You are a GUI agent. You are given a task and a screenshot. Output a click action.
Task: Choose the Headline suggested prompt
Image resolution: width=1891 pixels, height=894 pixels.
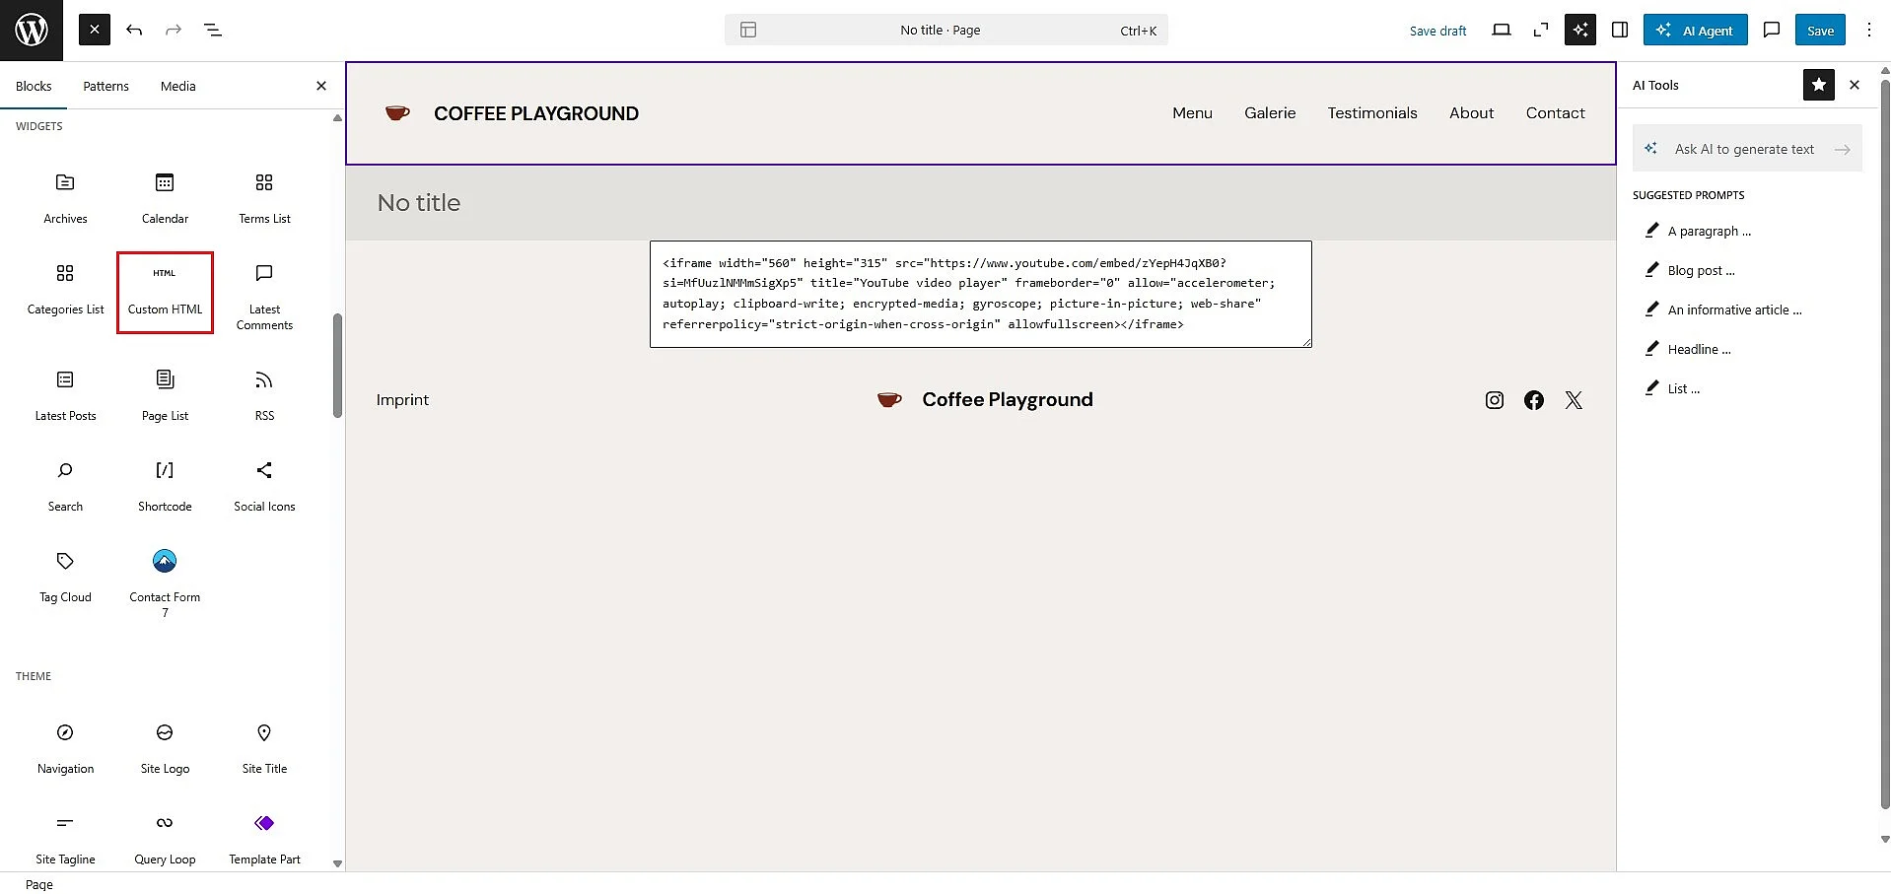pyautogui.click(x=1699, y=349)
